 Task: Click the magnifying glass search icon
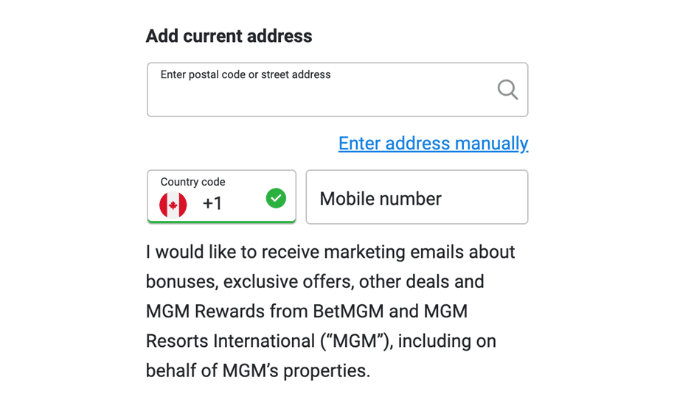click(507, 90)
